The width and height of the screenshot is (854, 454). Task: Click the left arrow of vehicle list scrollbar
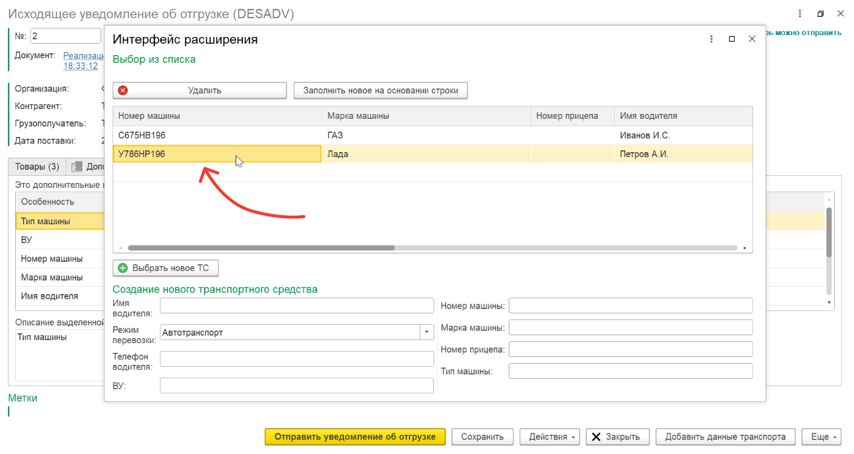tap(120, 248)
